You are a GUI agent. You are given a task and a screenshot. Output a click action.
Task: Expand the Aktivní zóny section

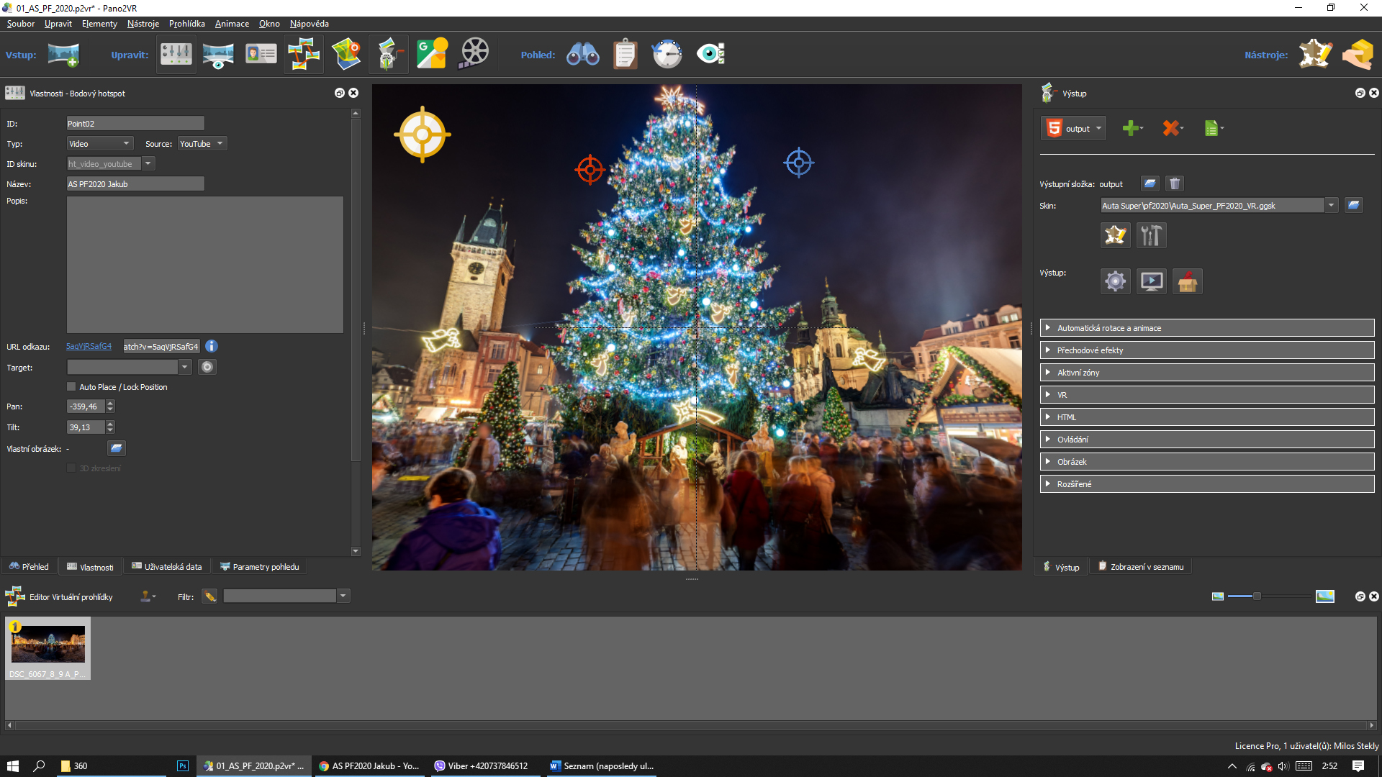[1206, 373]
